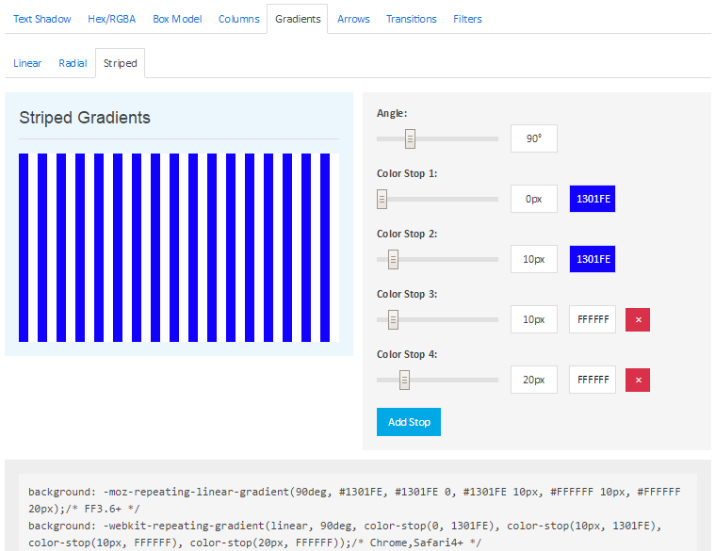The image size is (715, 551).
Task: Click the Color Stop 1 slider handle
Action: pos(382,199)
